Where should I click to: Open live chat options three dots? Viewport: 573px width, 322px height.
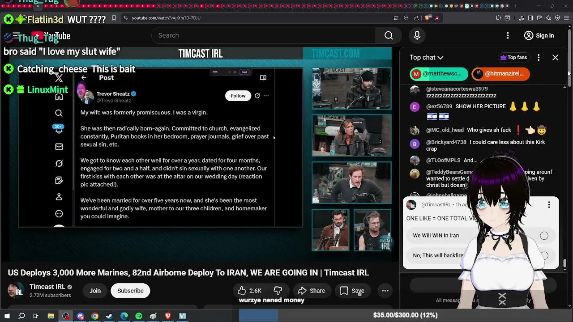(x=539, y=57)
